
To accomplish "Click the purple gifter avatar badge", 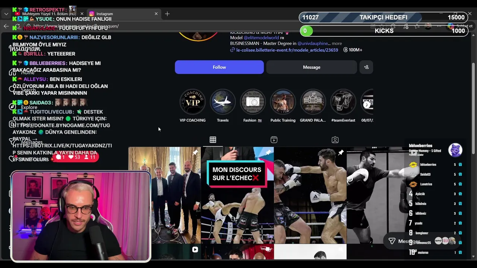I will (x=455, y=150).
